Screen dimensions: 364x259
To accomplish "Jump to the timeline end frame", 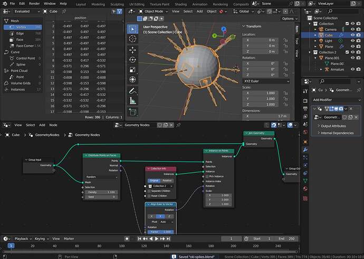I will tap(168, 238).
